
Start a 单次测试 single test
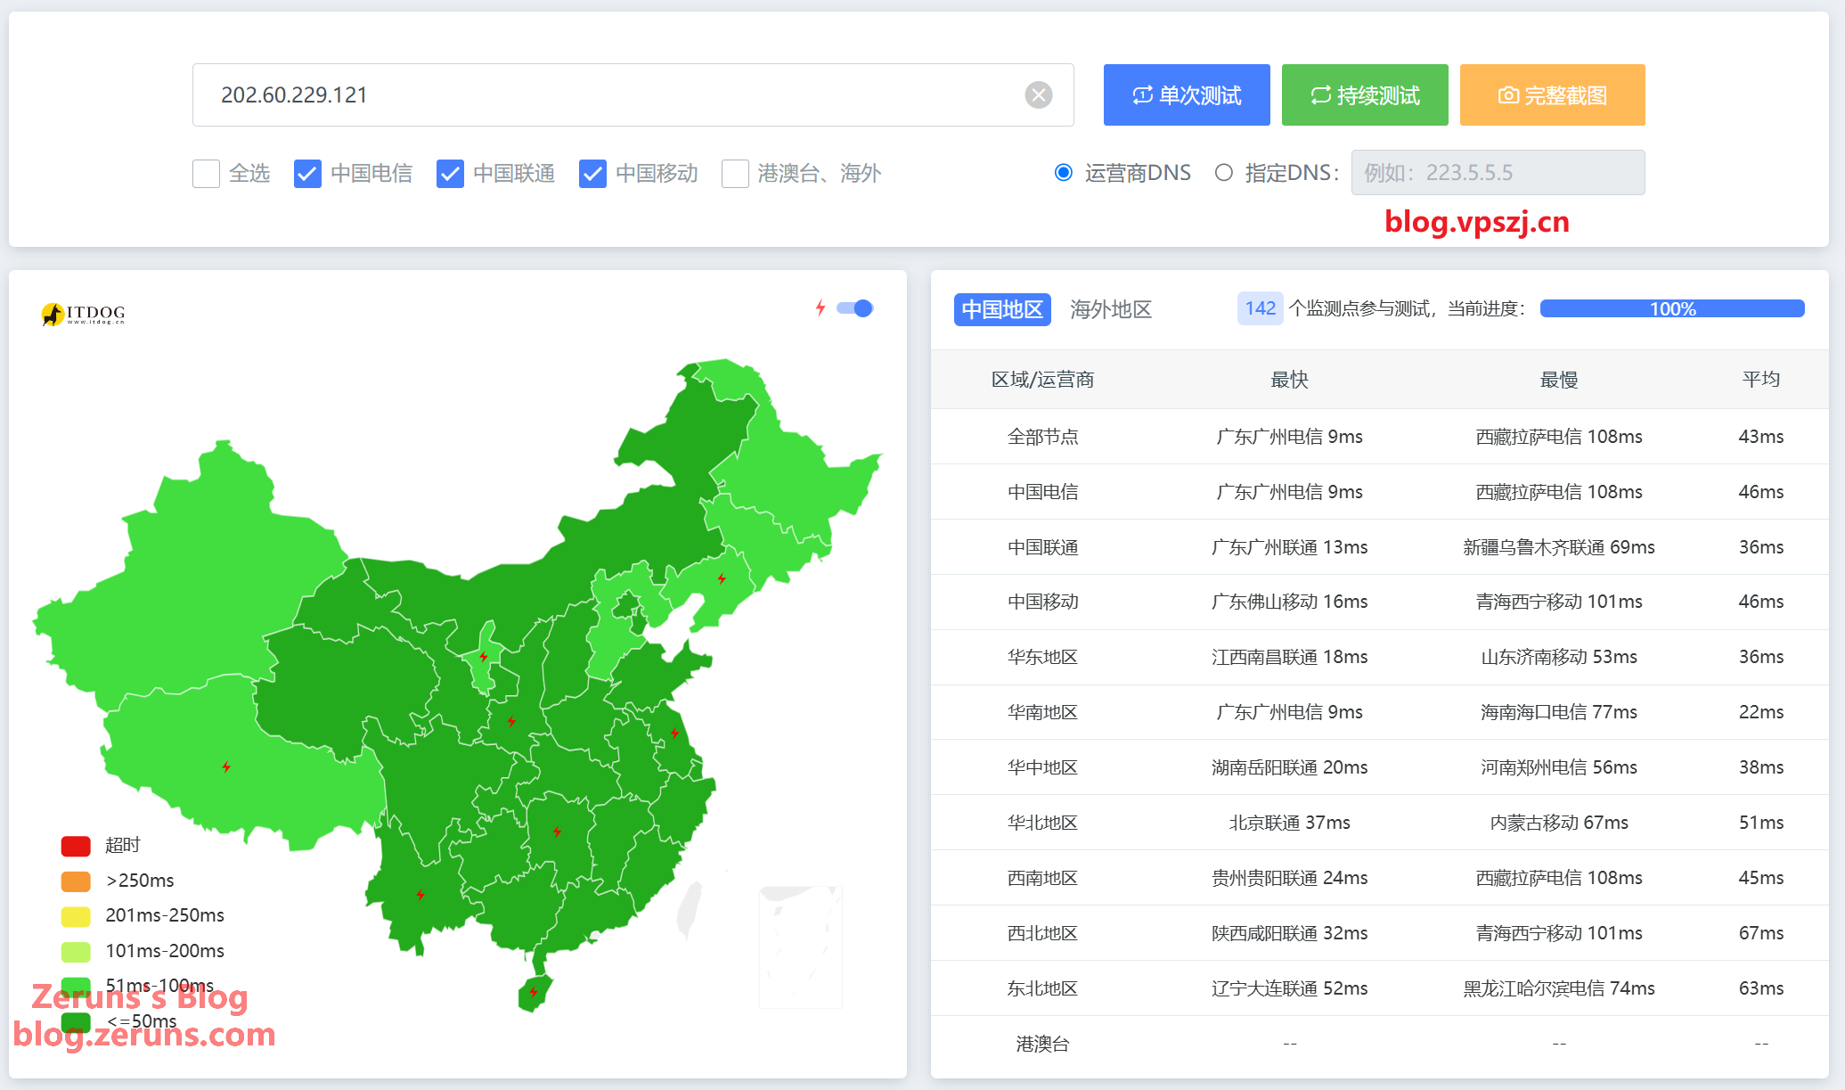point(1186,95)
